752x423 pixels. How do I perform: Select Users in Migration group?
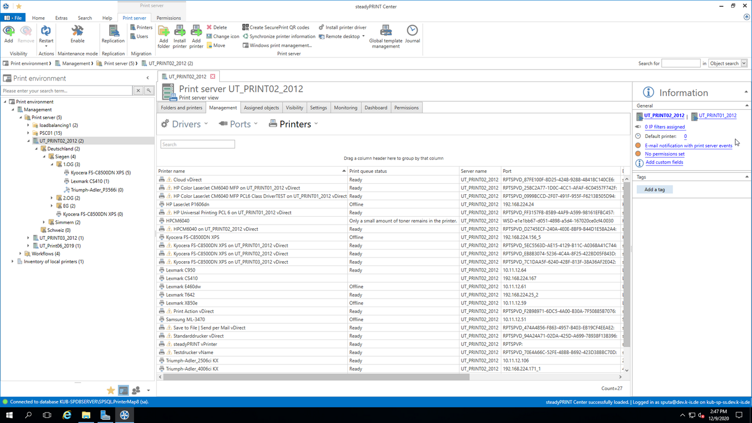[x=139, y=37]
